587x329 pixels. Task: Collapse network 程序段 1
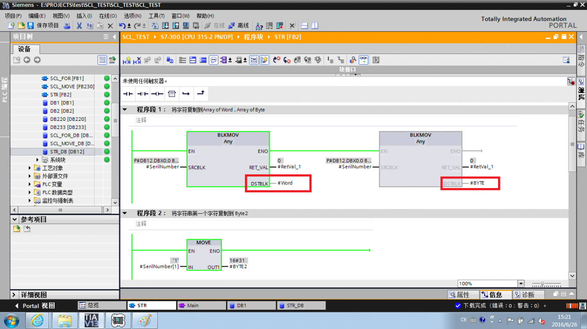pos(125,110)
